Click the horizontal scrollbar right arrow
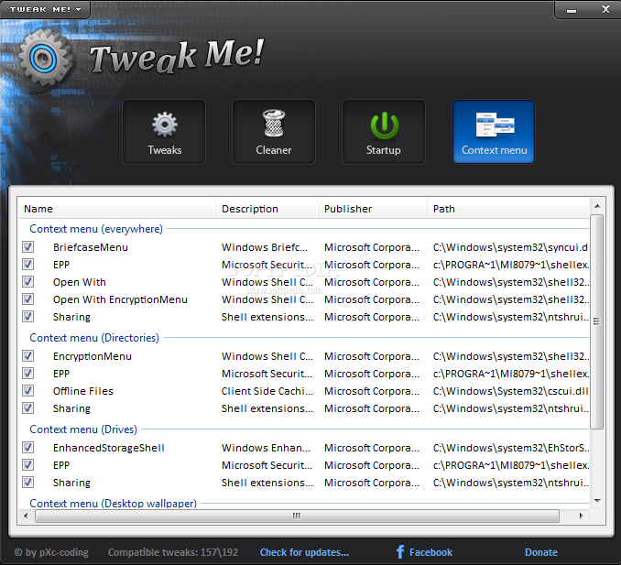Screen dimensions: 621x565 point(581,516)
